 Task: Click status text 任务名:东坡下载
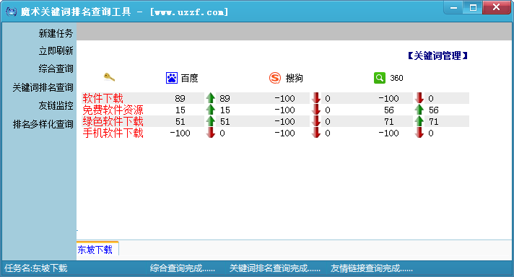tap(35, 268)
